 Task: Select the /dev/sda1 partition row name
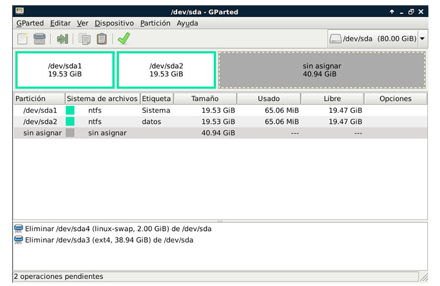coord(40,111)
